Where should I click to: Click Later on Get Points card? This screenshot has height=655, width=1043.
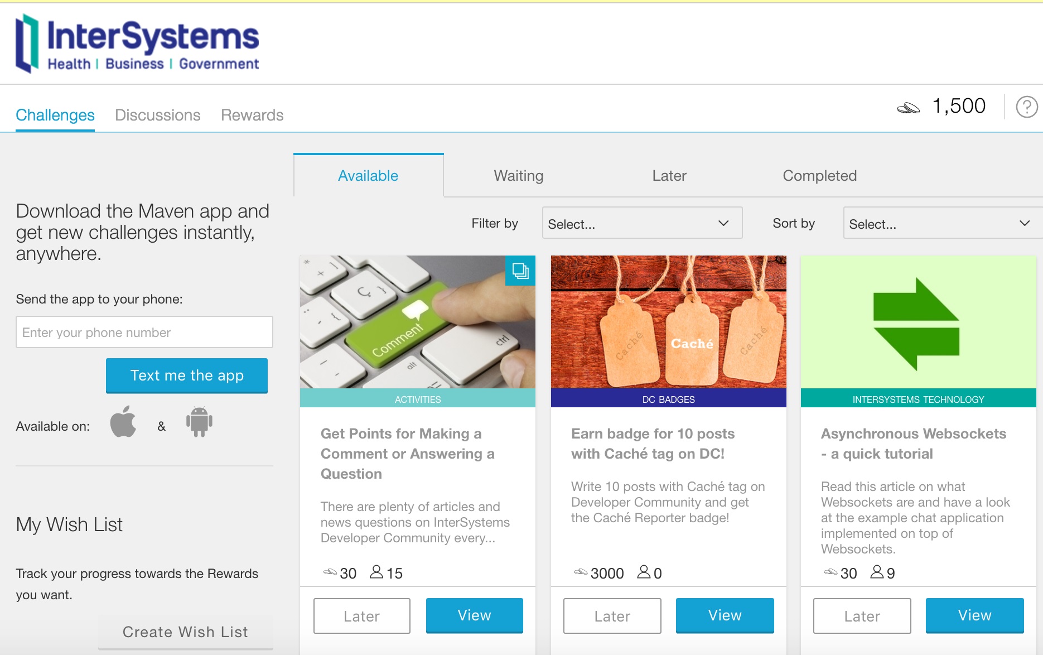tap(362, 616)
